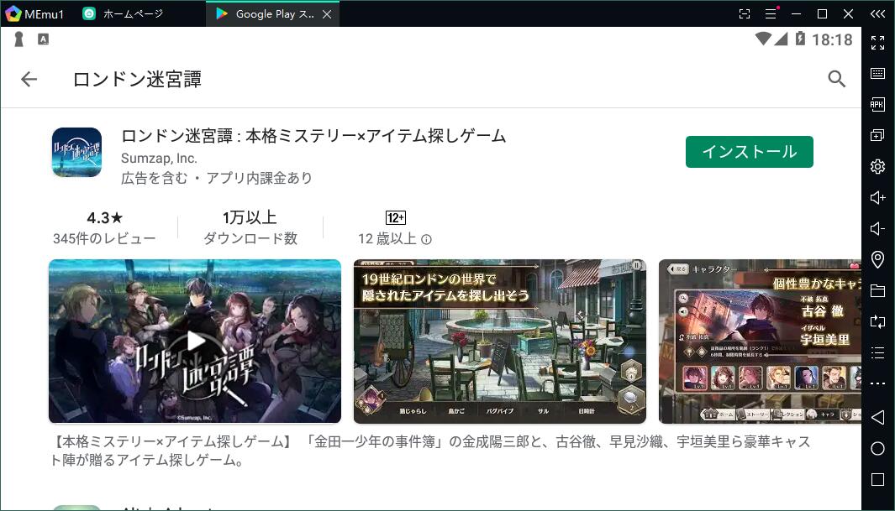
Task: Increase the emulator volume
Action: pos(877,196)
